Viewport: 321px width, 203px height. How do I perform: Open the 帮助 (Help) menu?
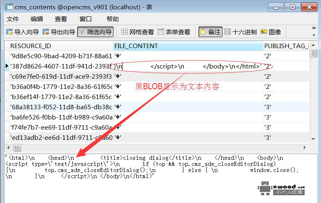(x=113, y=19)
